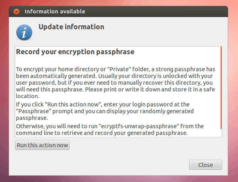
Task: Run this action now
Action: [42, 145]
